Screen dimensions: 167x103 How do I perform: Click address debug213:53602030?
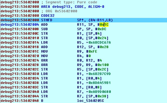pyautogui.click(x=20, y=74)
